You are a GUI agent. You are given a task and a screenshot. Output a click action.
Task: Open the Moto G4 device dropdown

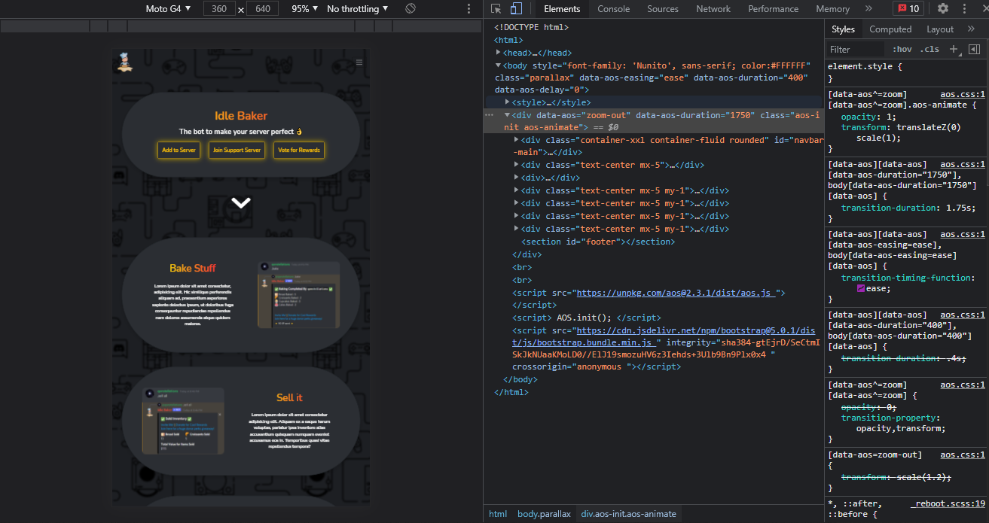(168, 9)
